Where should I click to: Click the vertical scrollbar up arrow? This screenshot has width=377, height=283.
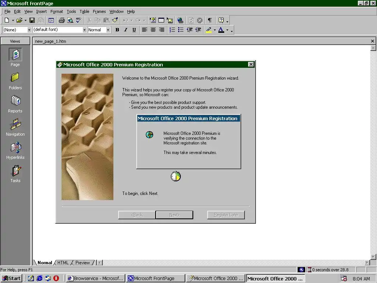(373, 48)
